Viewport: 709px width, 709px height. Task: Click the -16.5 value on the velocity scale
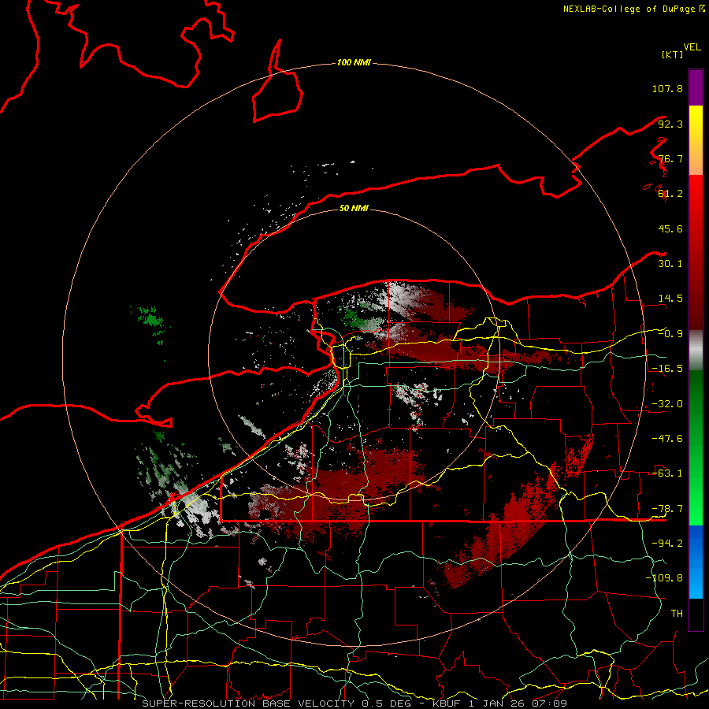667,369
